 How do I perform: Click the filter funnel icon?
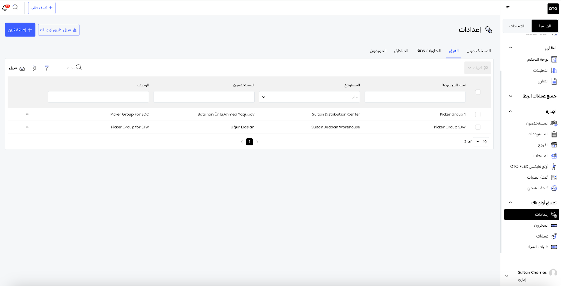pyautogui.click(x=47, y=68)
